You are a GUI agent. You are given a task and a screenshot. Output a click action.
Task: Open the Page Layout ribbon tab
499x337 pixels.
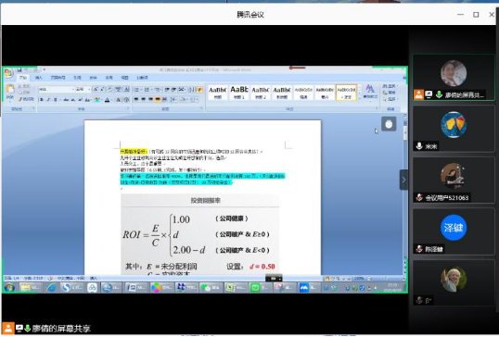point(58,78)
